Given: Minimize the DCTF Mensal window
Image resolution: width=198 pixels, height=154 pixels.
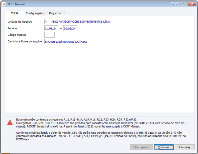Looking at the screenshot, I should click(175, 4).
